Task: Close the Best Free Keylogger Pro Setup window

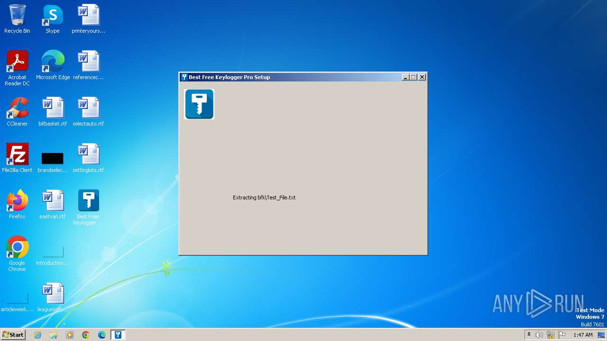Action: pos(422,77)
